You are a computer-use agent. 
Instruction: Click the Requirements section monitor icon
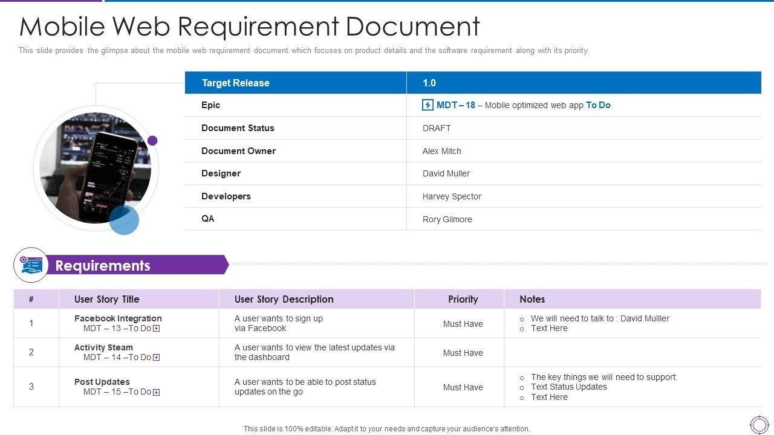31,265
